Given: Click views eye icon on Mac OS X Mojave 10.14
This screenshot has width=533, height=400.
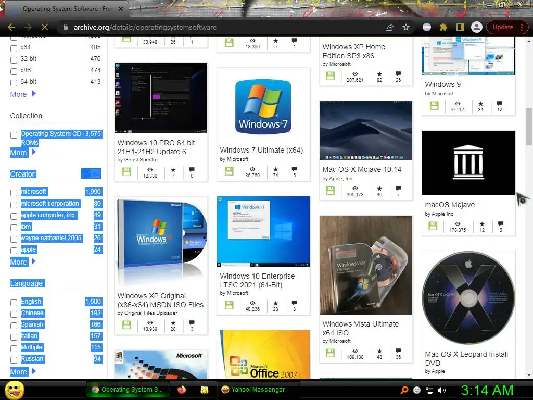Looking at the screenshot, I should click(355, 189).
